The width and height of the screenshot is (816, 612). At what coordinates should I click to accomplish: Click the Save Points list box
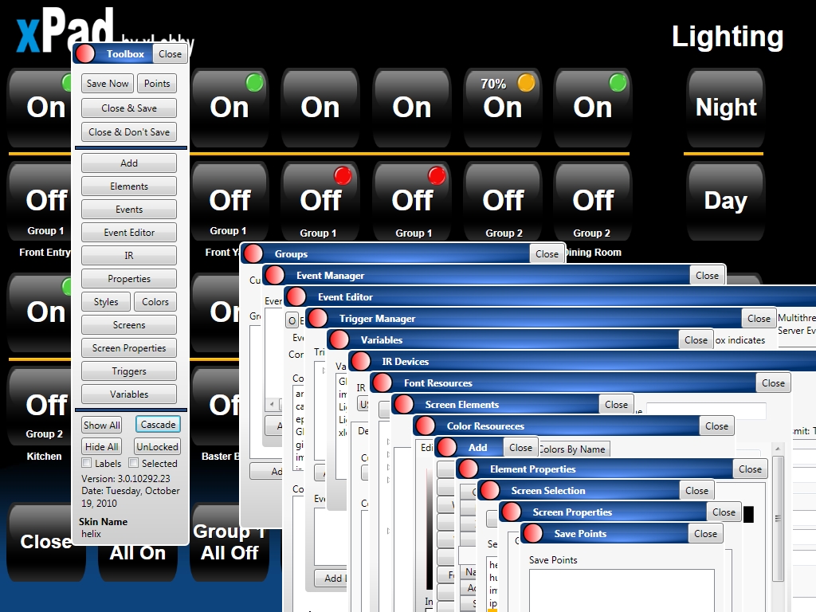coord(622,590)
